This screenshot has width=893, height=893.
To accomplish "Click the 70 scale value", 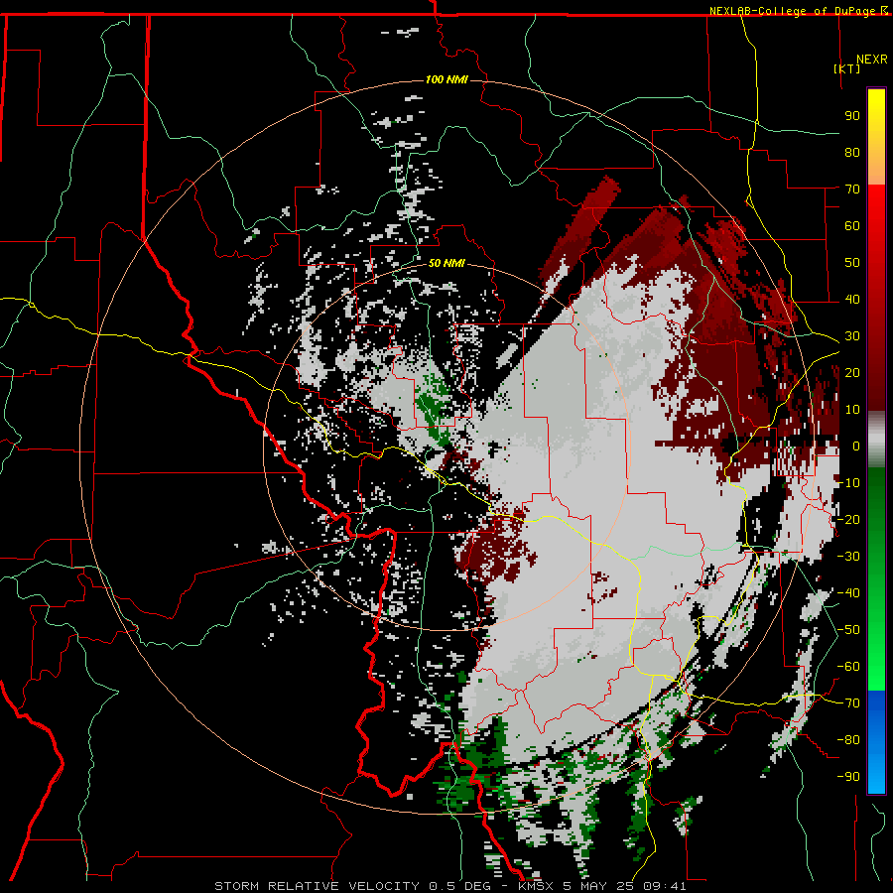I will pyautogui.click(x=852, y=190).
